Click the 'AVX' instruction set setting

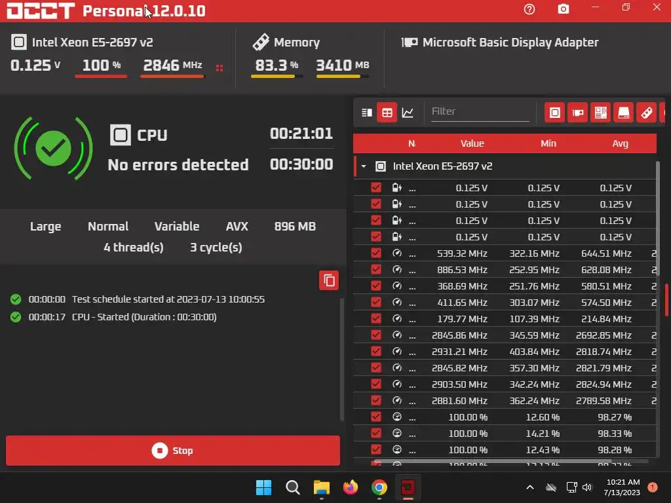237,226
